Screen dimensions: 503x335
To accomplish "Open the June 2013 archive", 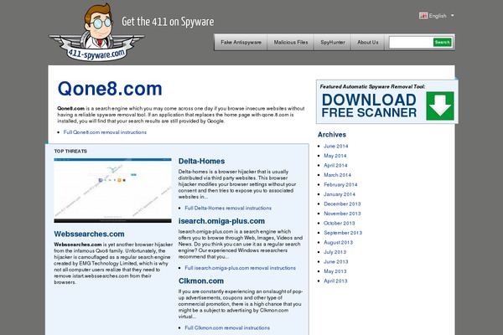I will (336, 261).
